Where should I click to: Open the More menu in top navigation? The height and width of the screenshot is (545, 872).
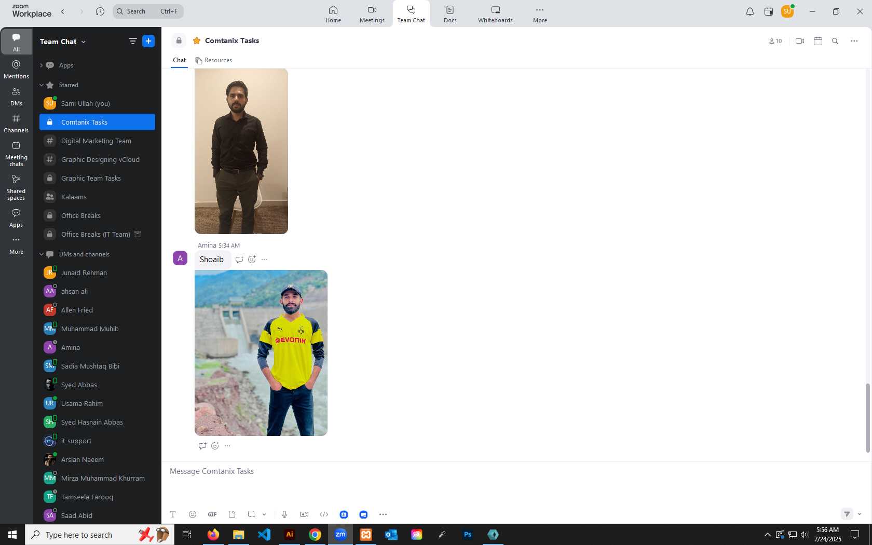[540, 14]
